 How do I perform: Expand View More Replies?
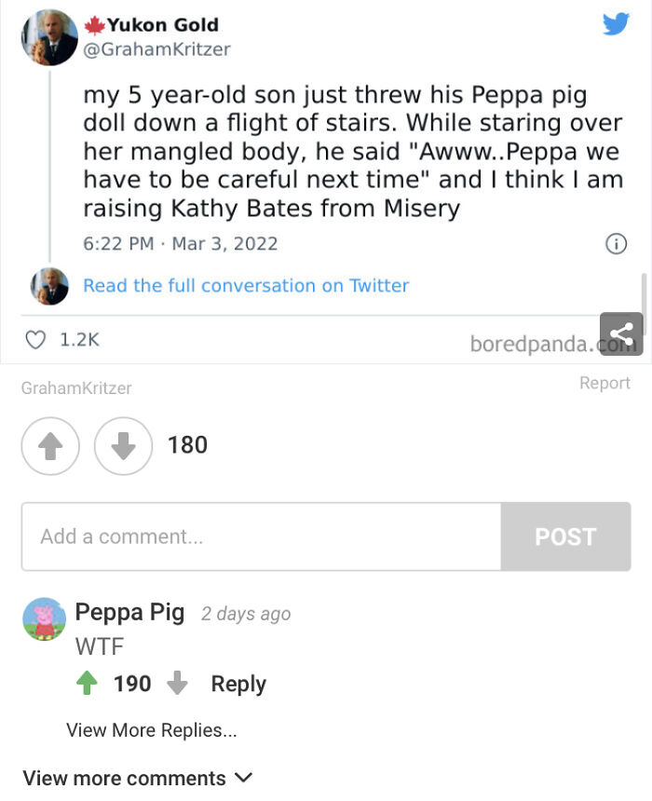(151, 731)
